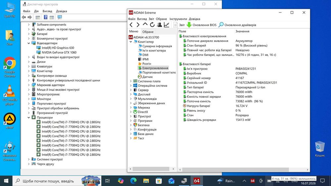Screen dimensions: 331x186
Task: Open the User folder desktop icon
Action: pyautogui.click(x=10, y=38)
